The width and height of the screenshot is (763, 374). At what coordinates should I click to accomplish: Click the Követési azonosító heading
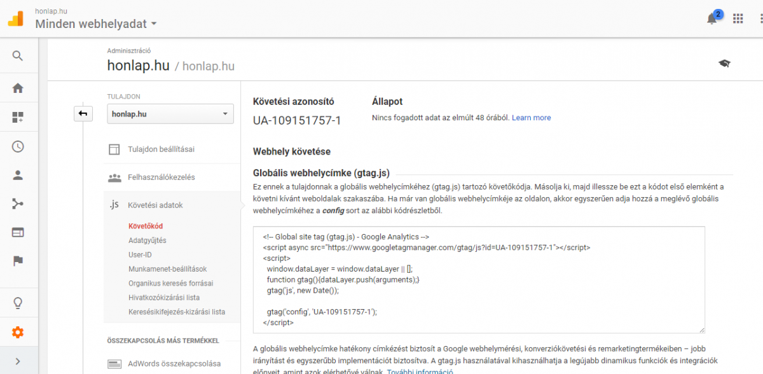[293, 101]
